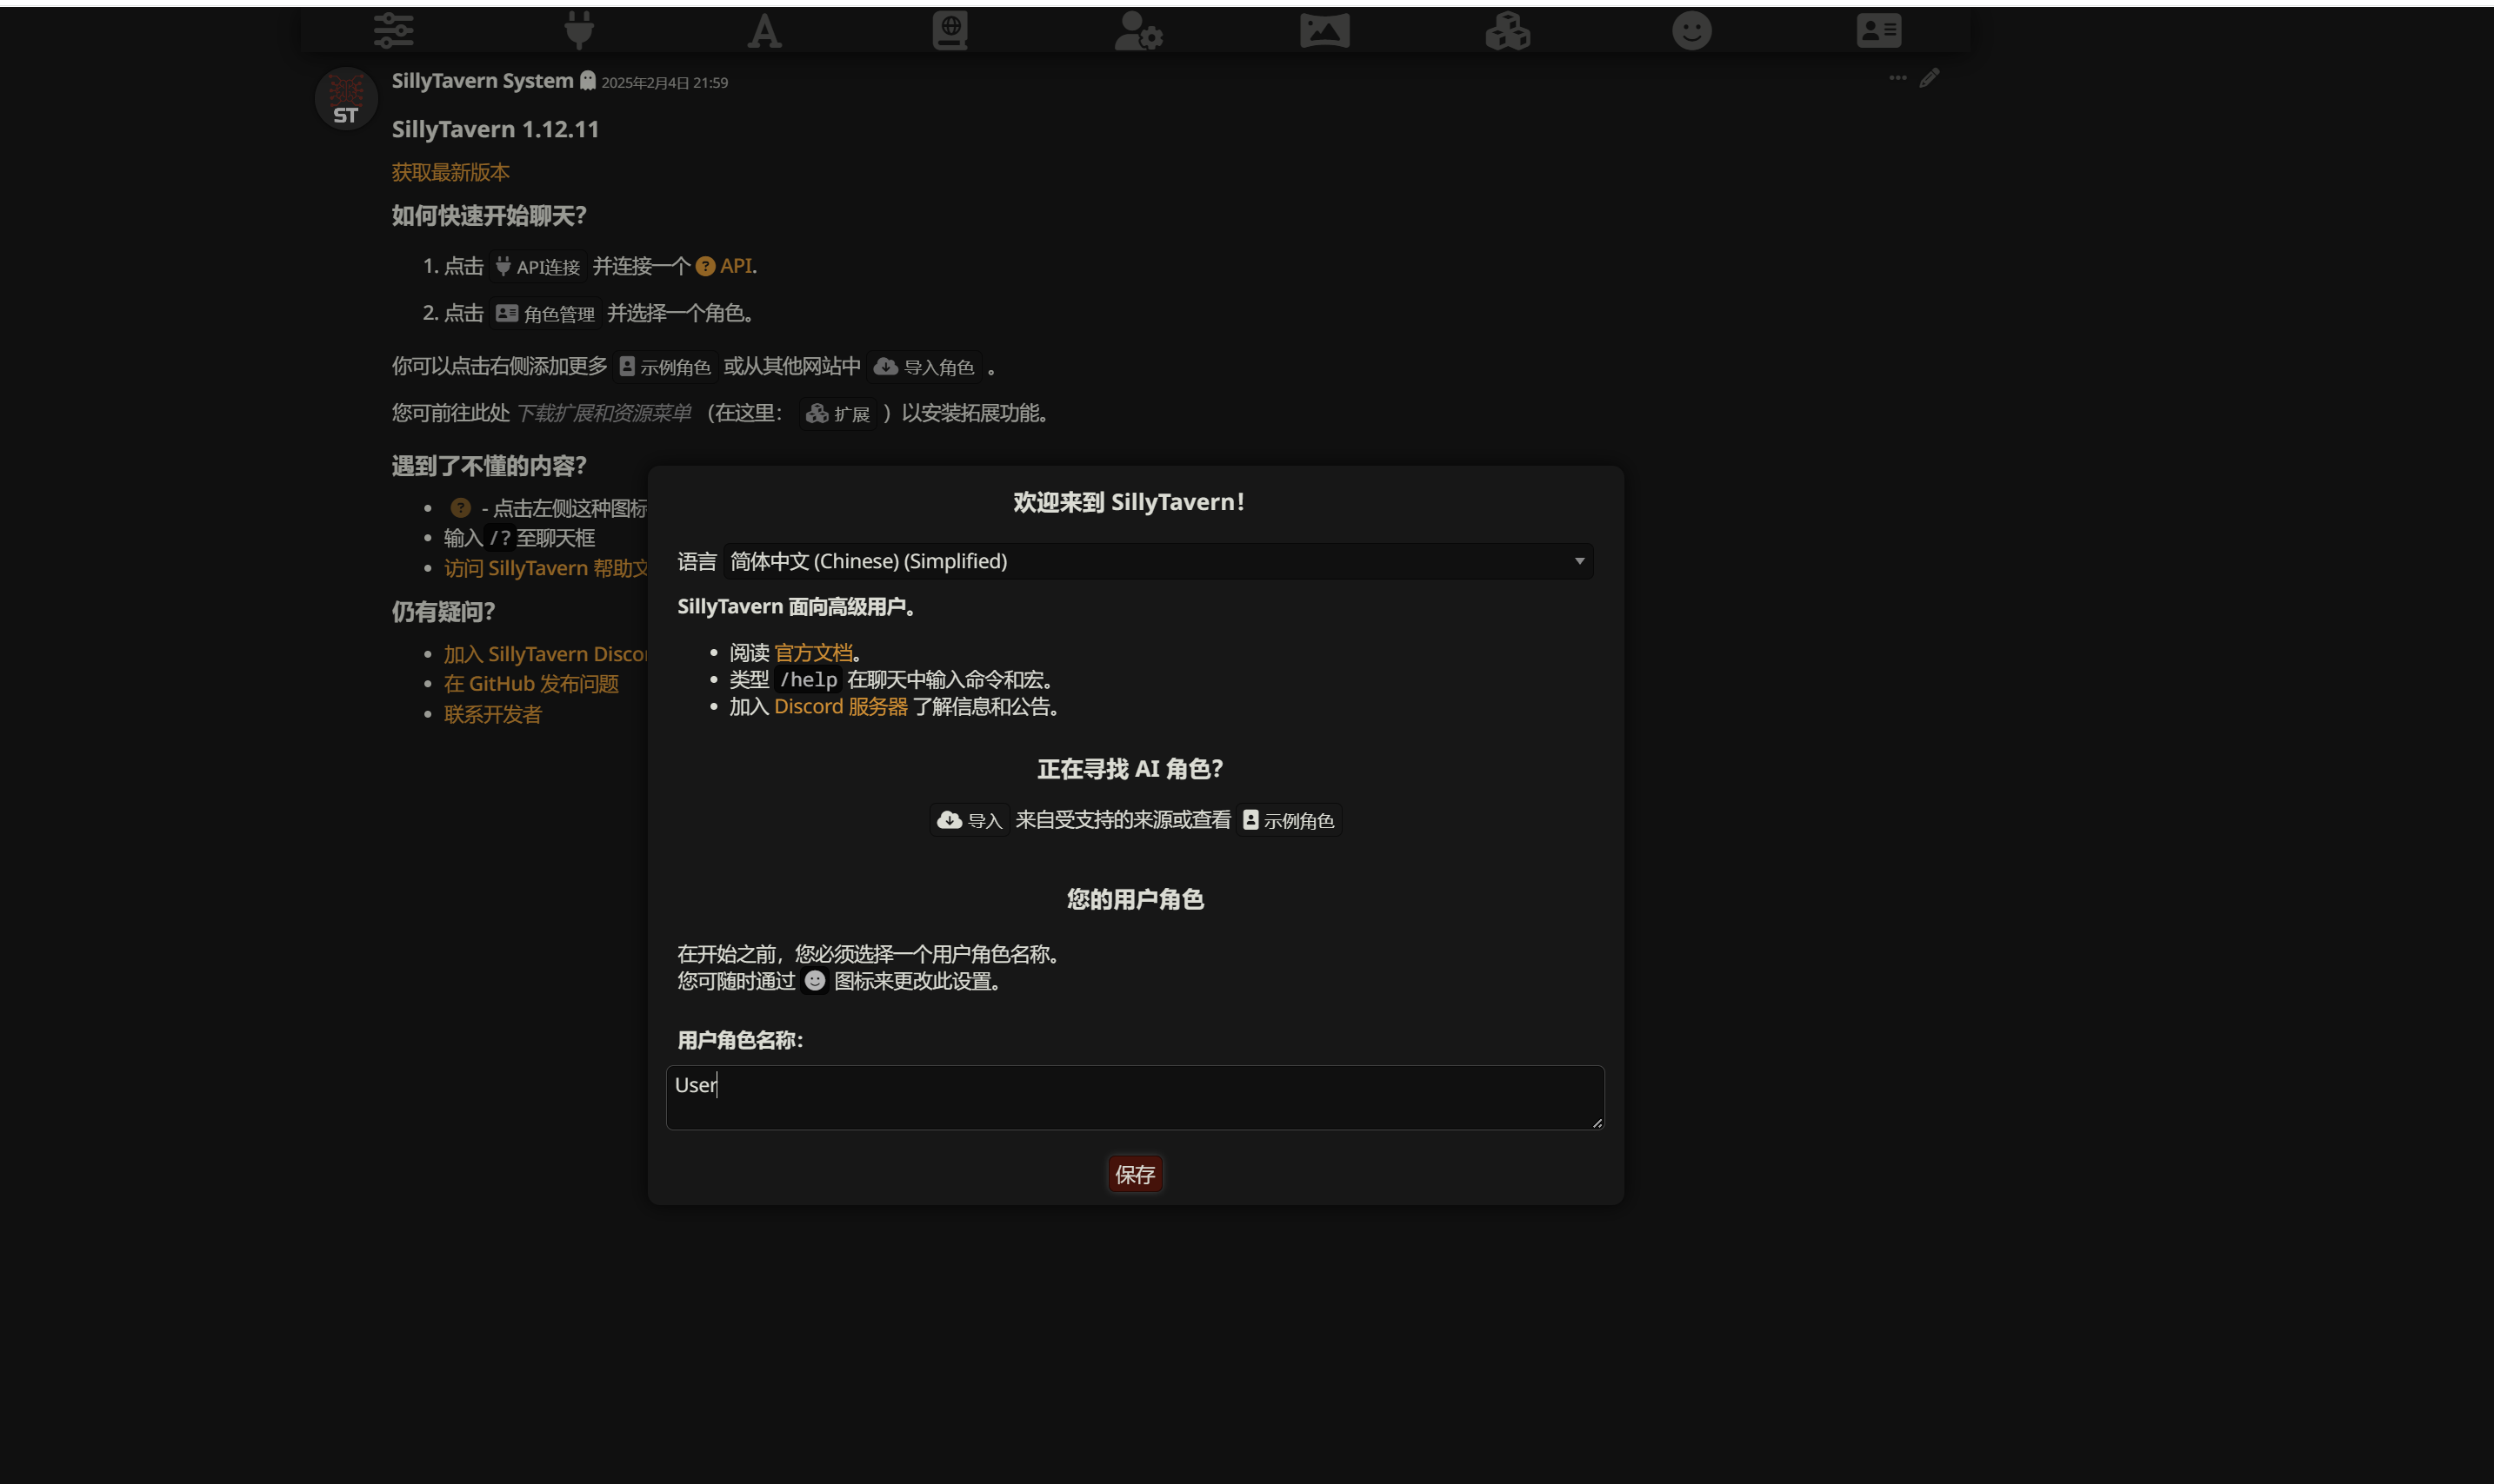This screenshot has width=2494, height=1484.
Task: Click 导入角色 in the chat message
Action: 924,367
